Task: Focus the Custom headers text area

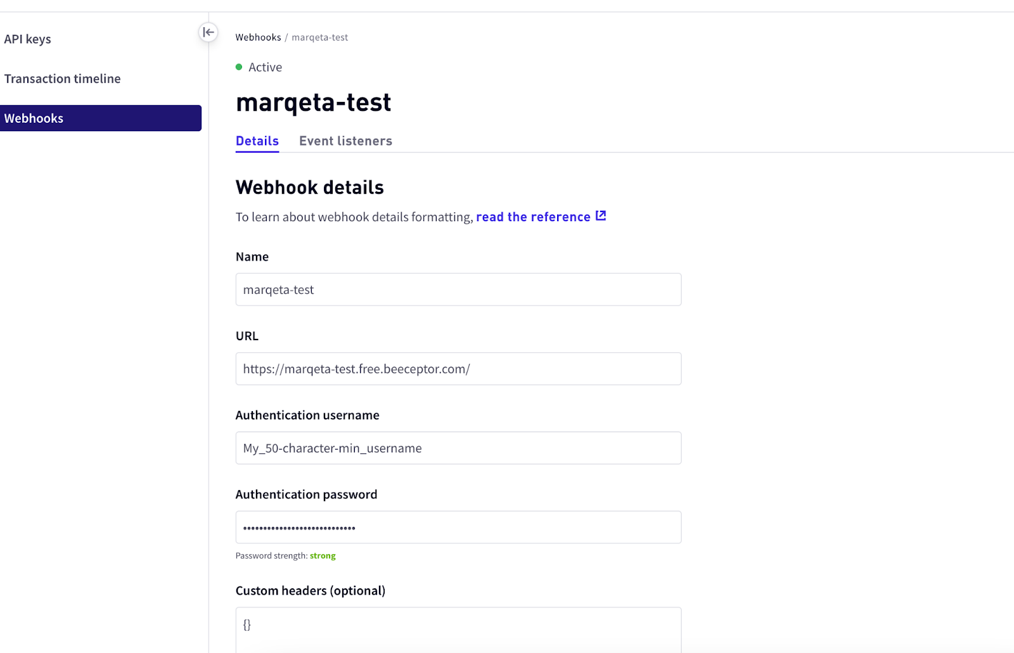Action: point(458,630)
